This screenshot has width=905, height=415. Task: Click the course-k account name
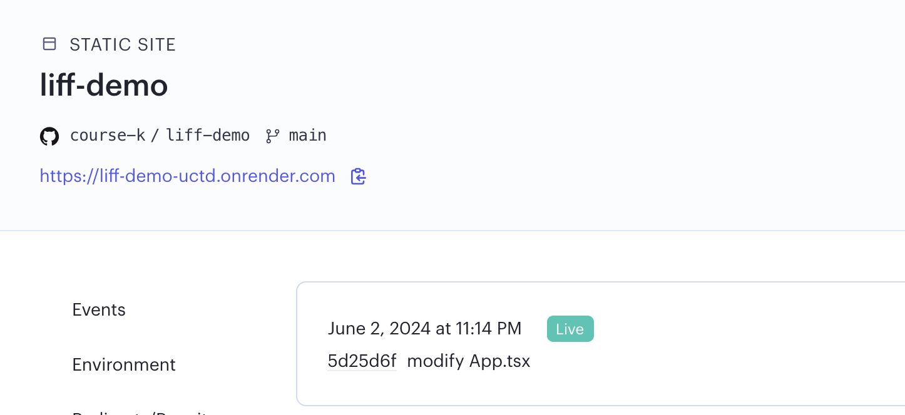pos(107,135)
